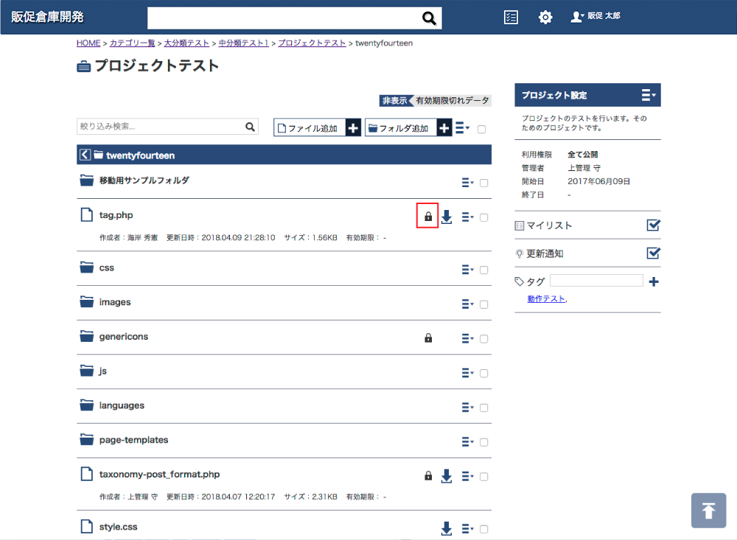Click the filter search magnifier icon
This screenshot has height=540, width=737.
pos(250,127)
